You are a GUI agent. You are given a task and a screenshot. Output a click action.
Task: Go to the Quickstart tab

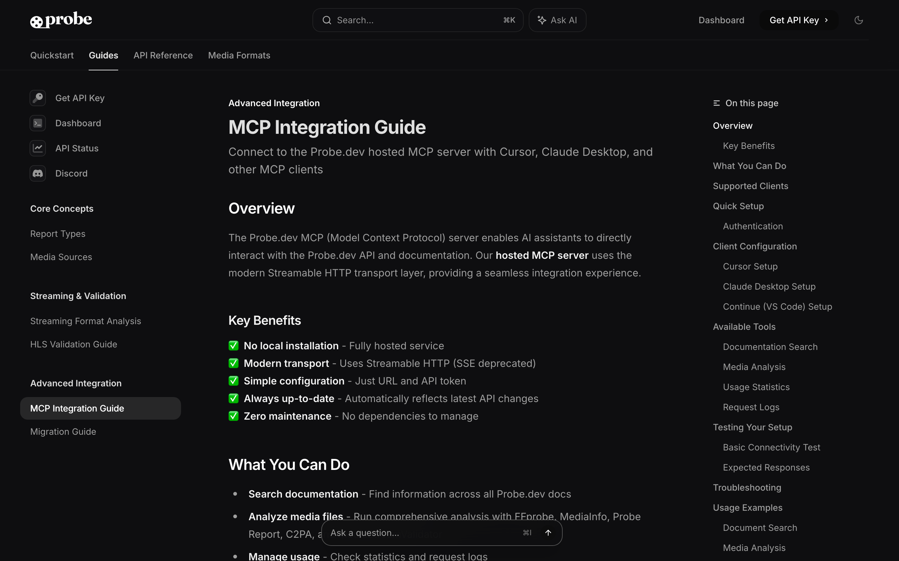[x=52, y=55]
